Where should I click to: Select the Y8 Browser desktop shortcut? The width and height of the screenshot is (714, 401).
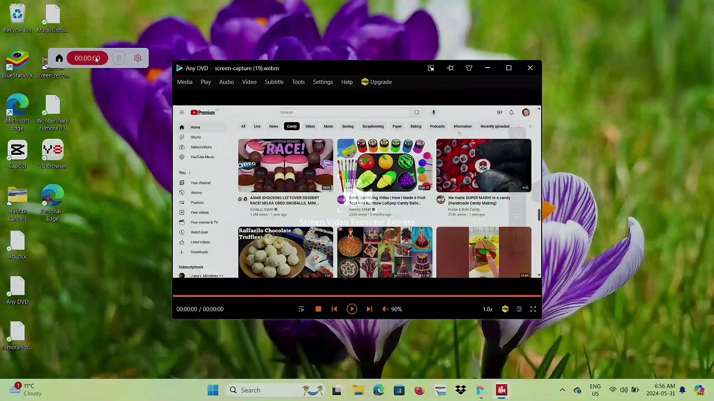coord(52,155)
